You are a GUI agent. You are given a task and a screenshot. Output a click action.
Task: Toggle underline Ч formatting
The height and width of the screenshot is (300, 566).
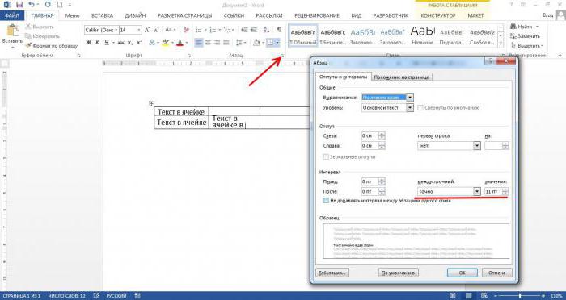coord(107,43)
